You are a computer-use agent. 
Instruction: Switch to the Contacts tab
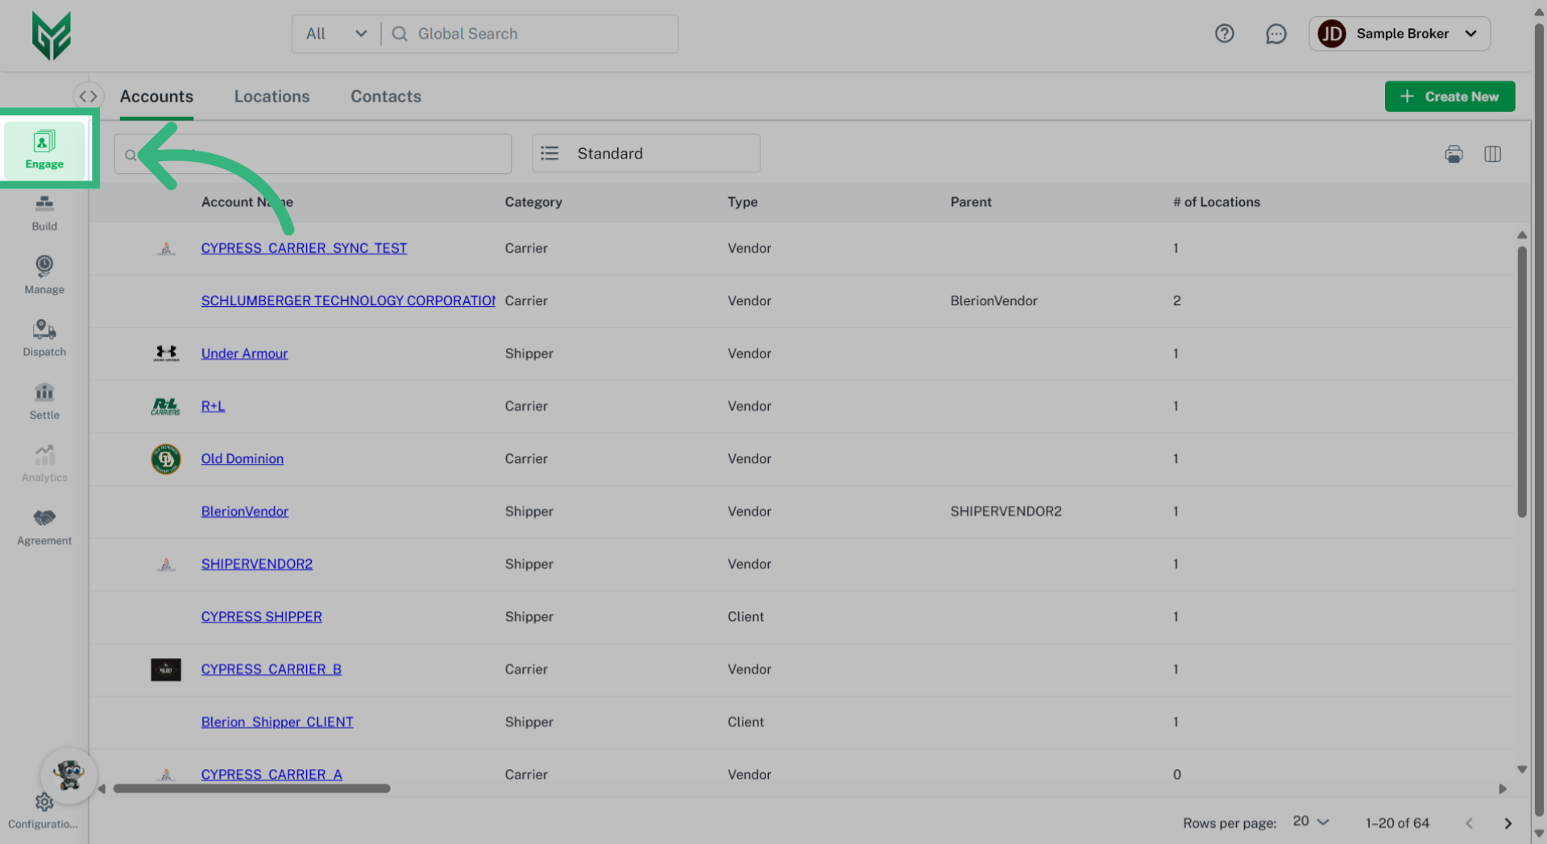385,97
